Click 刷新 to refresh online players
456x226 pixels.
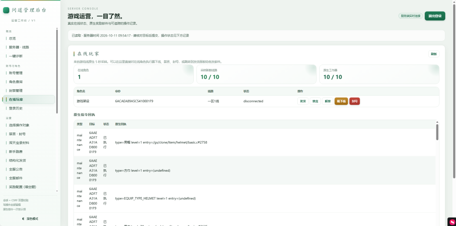pos(434,54)
